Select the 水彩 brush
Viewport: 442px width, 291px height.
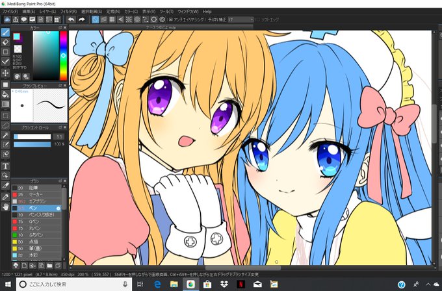coord(36,255)
